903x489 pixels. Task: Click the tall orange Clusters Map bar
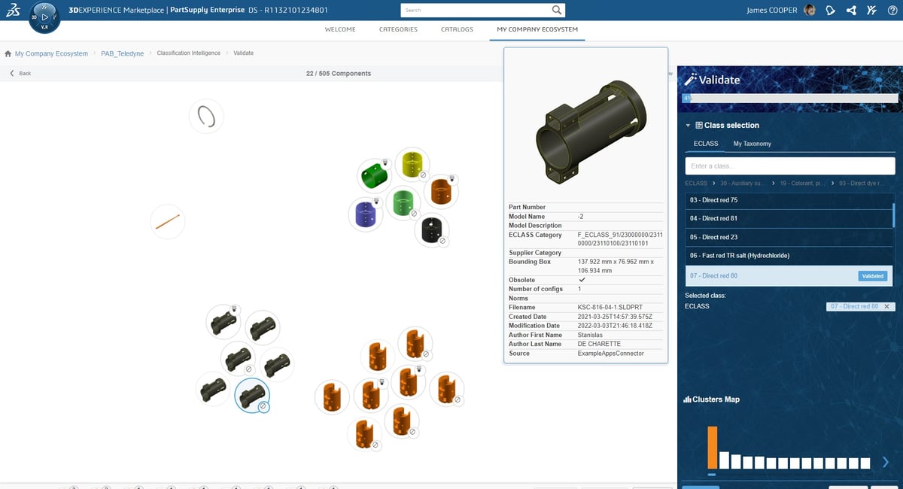713,448
